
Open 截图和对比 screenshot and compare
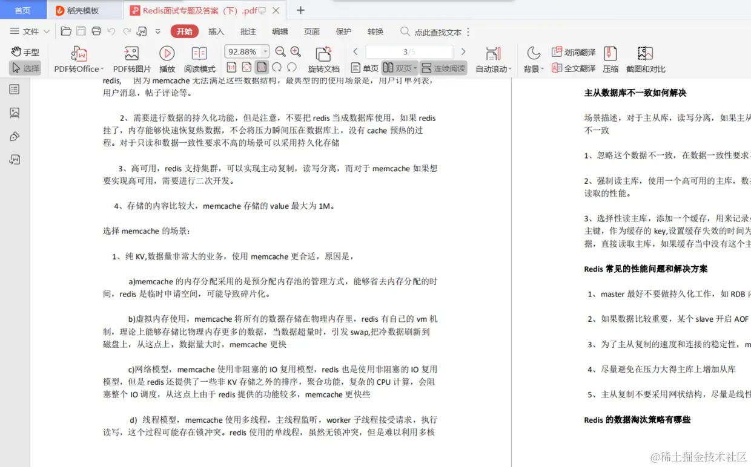click(646, 59)
